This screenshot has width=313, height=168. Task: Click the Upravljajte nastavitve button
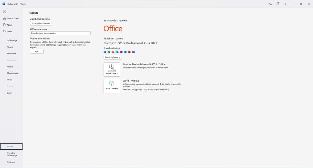[x=41, y=23]
